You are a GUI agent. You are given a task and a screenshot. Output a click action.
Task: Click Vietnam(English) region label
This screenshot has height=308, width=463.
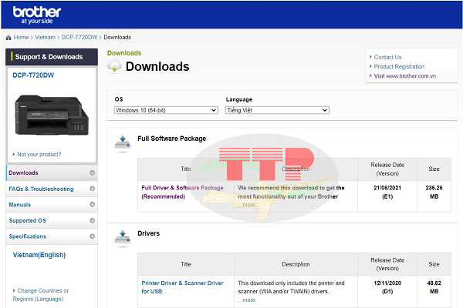[39, 255]
